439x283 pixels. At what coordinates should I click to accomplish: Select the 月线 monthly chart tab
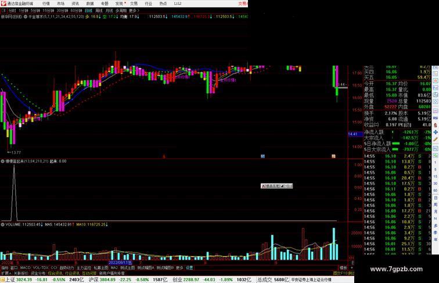point(109,10)
